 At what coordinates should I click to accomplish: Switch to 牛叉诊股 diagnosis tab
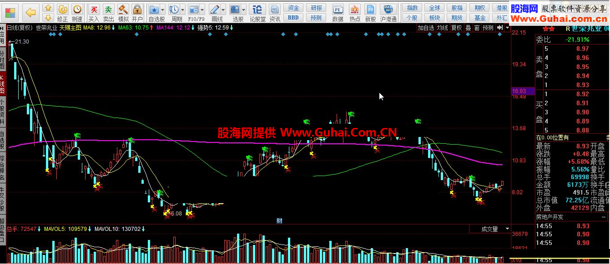(x=3, y=199)
